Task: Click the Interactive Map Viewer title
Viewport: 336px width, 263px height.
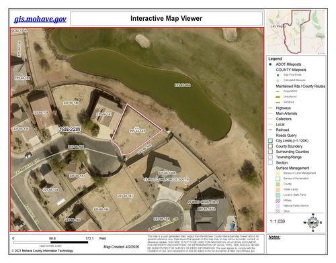Action: pyautogui.click(x=166, y=18)
